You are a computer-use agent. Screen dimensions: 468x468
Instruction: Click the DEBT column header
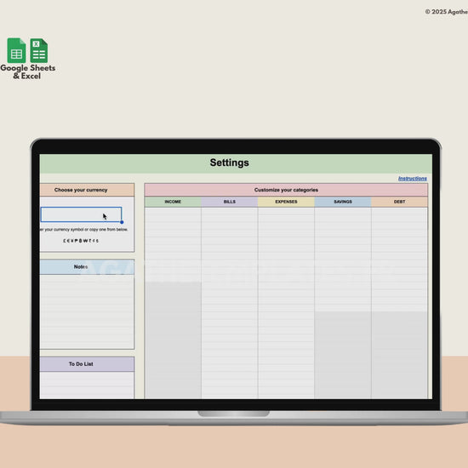click(x=399, y=202)
